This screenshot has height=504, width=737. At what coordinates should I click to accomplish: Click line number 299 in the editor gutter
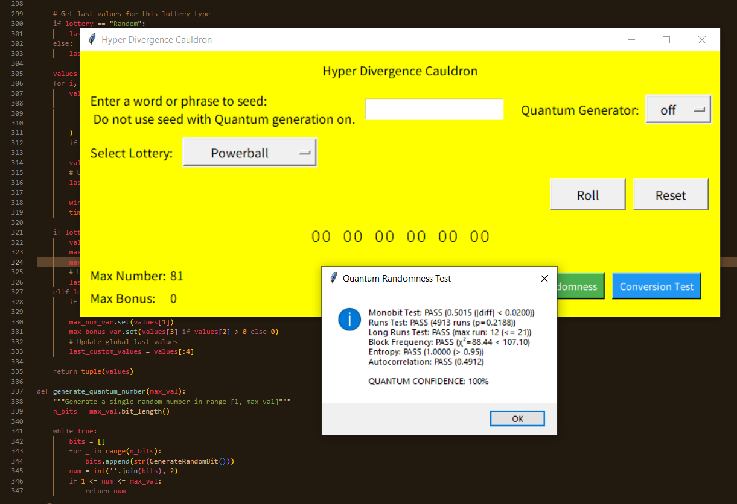17,14
